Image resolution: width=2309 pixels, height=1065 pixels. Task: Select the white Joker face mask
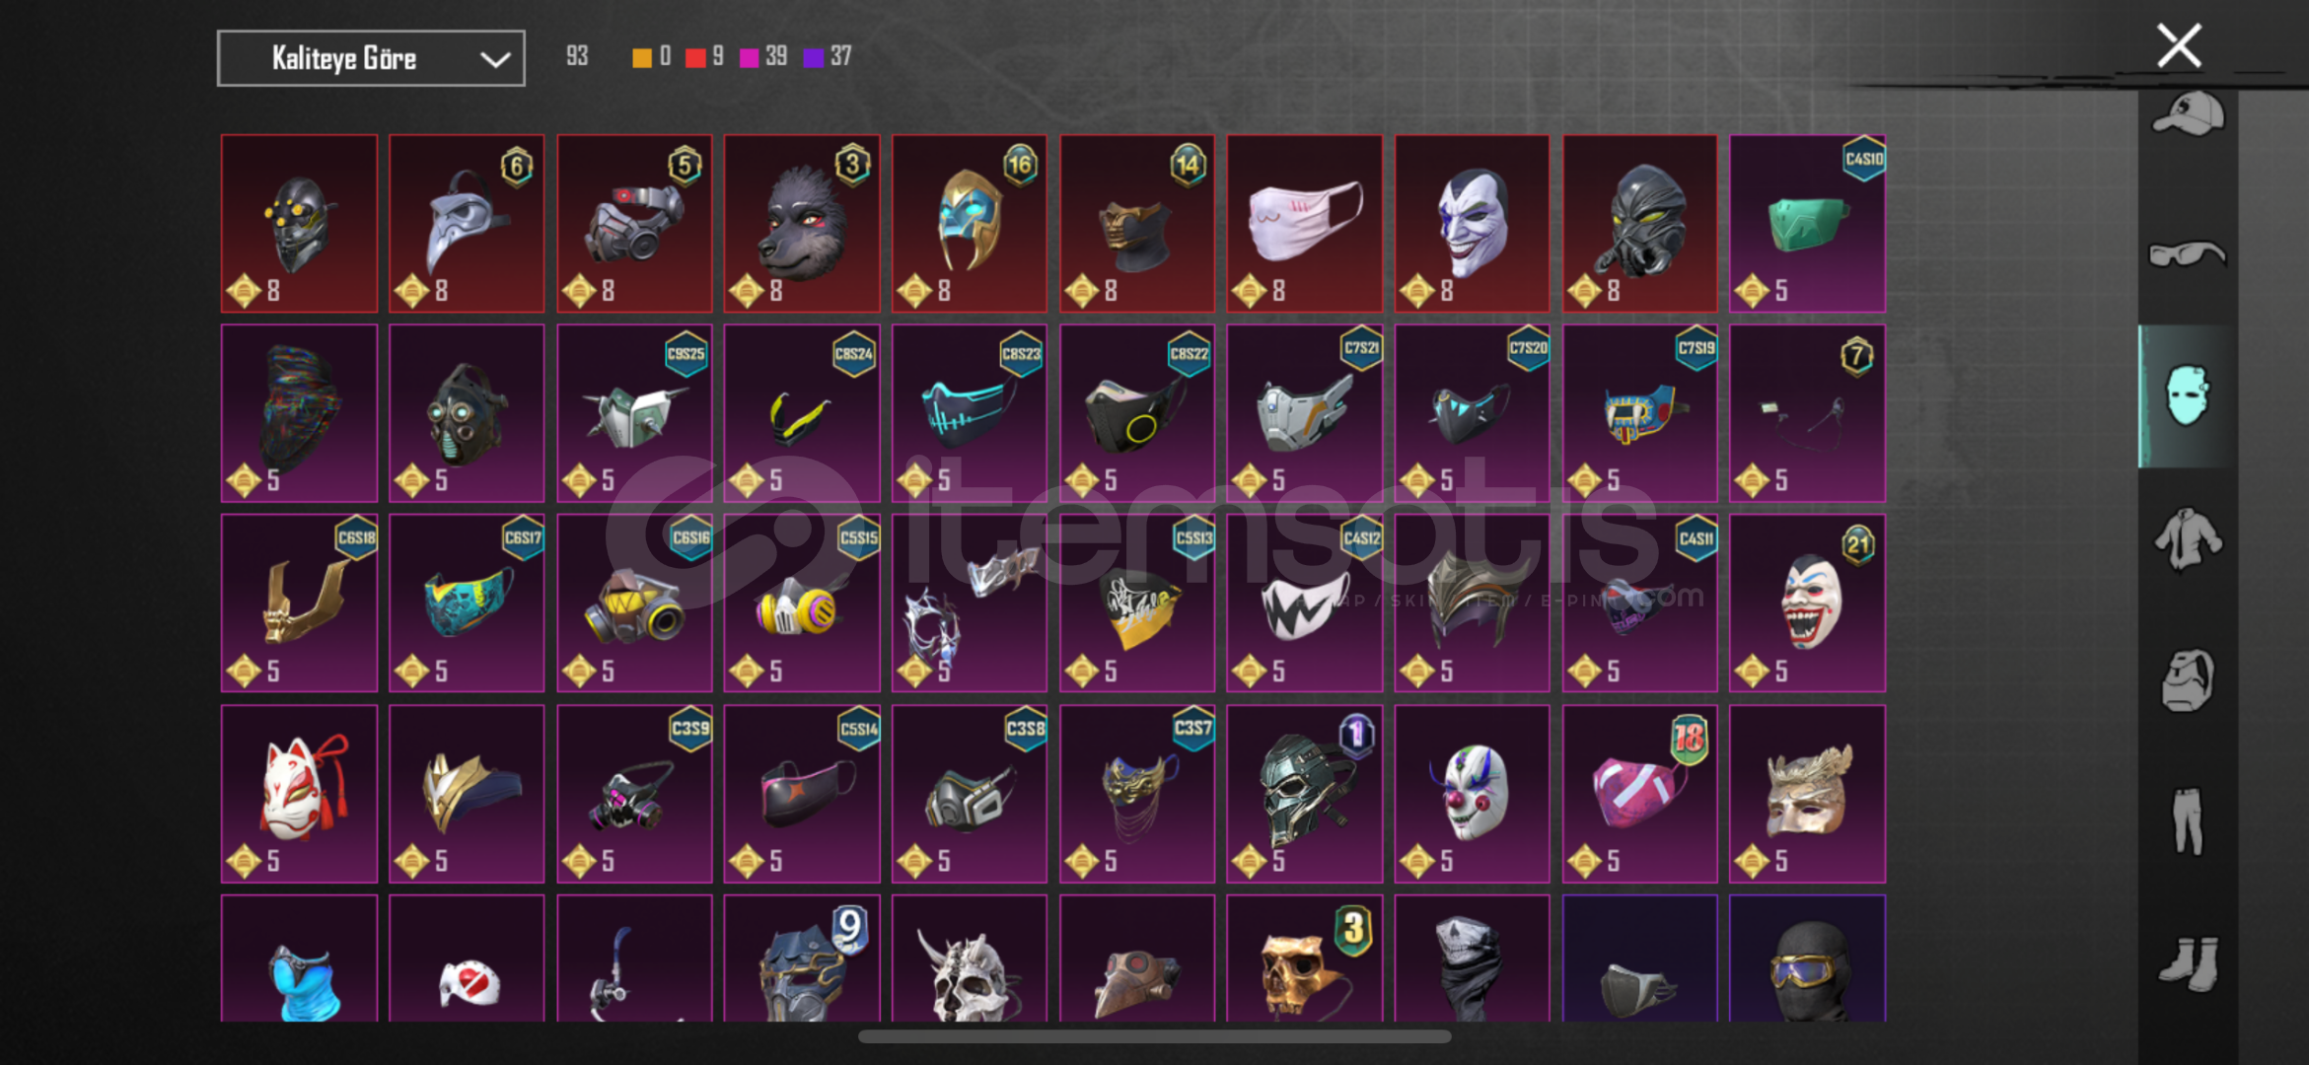pos(1472,224)
